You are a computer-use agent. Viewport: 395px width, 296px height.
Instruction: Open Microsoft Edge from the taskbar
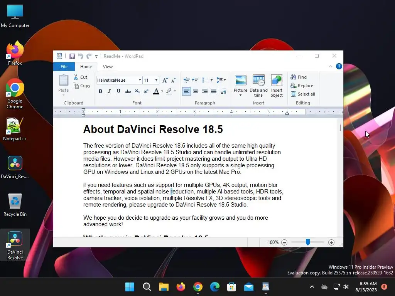click(214, 287)
